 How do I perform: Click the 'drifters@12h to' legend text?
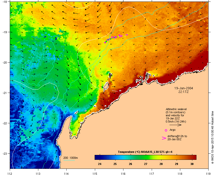[x=177, y=136]
